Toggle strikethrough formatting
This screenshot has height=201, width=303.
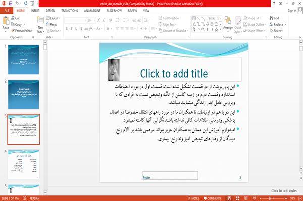[x=86, y=29]
